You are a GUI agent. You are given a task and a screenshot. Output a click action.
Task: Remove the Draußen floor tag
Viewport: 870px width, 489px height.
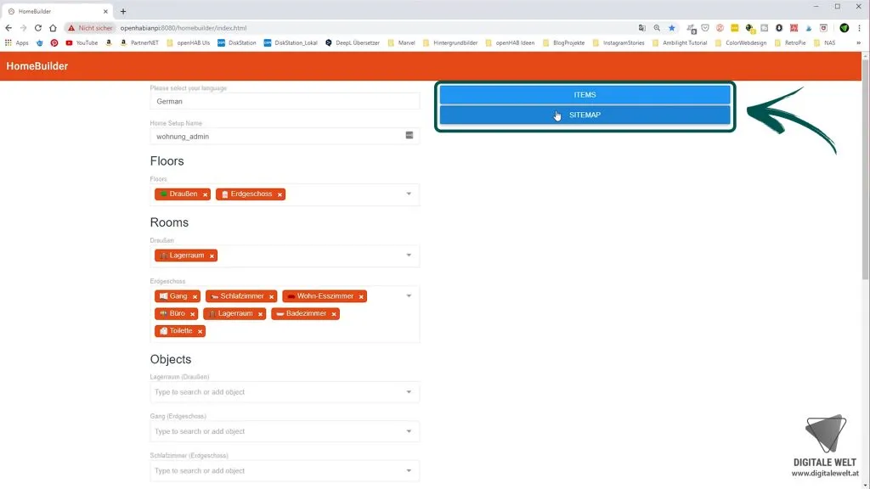click(206, 194)
